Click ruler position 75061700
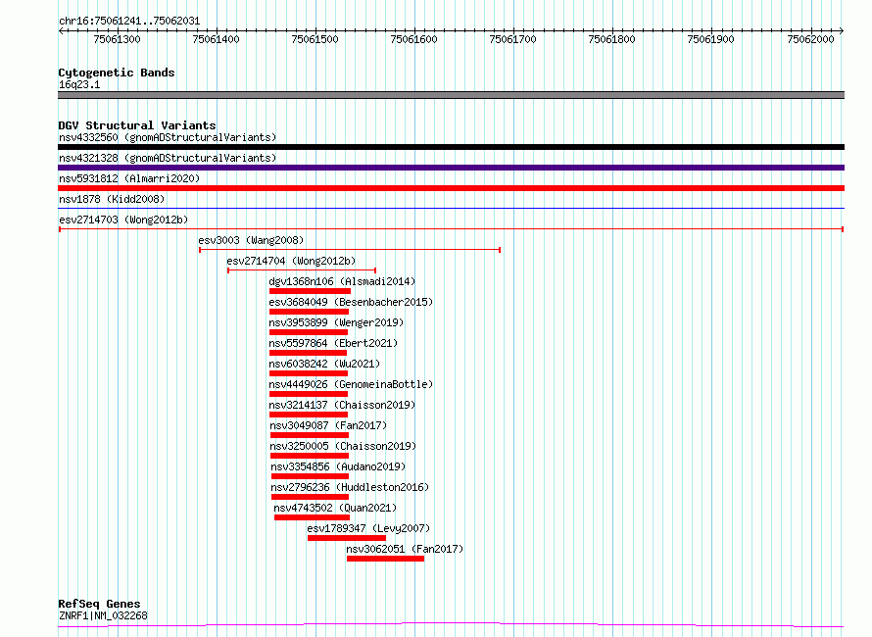The image size is (872, 637). coord(513,39)
